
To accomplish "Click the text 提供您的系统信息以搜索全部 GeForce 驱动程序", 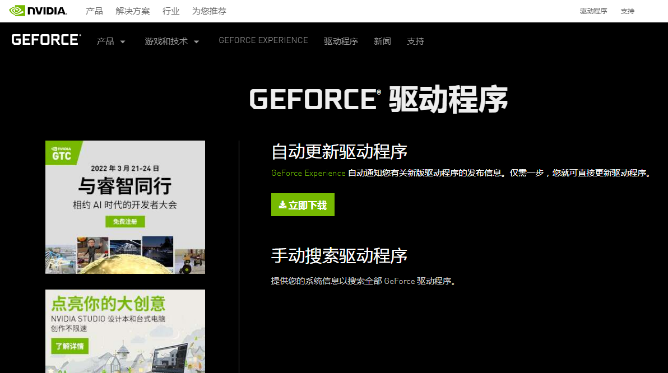I will 364,281.
